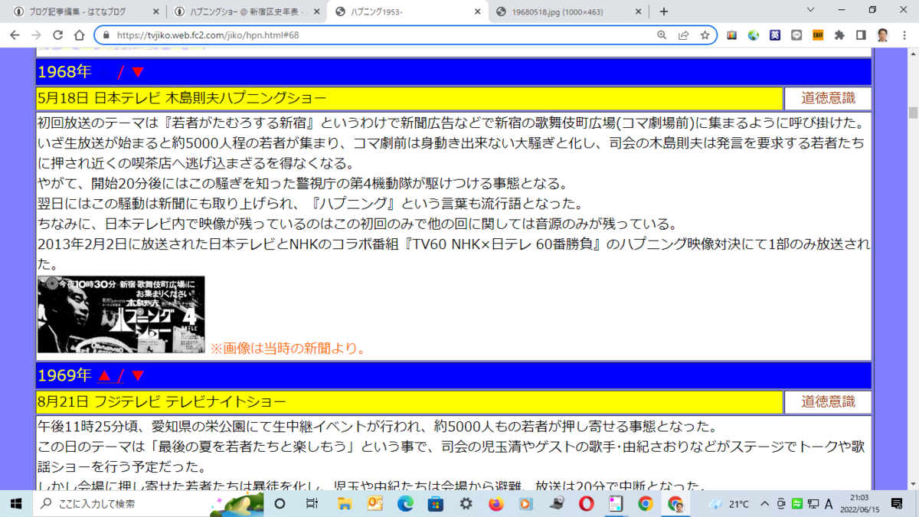The image size is (919, 517).
Task: Bookmark this page with the star icon
Action: 705,35
